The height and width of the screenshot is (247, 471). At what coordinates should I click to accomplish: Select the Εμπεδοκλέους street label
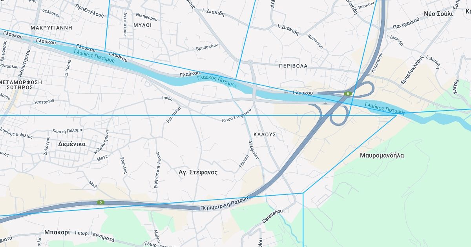click(x=412, y=69)
